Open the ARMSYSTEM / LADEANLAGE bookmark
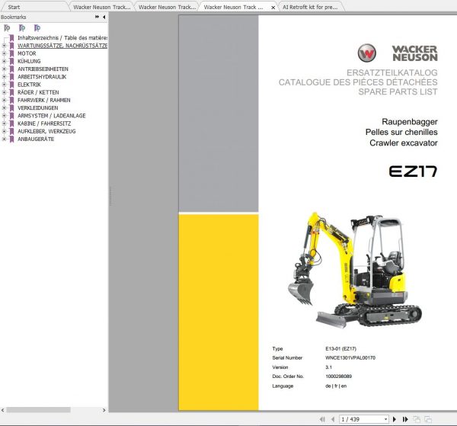 52,116
